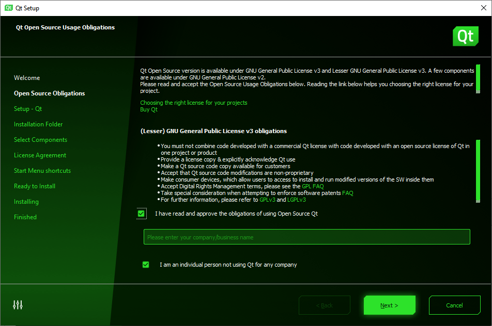The width and height of the screenshot is (492, 326).
Task: Open installer settings sliders icon
Action: (18, 305)
